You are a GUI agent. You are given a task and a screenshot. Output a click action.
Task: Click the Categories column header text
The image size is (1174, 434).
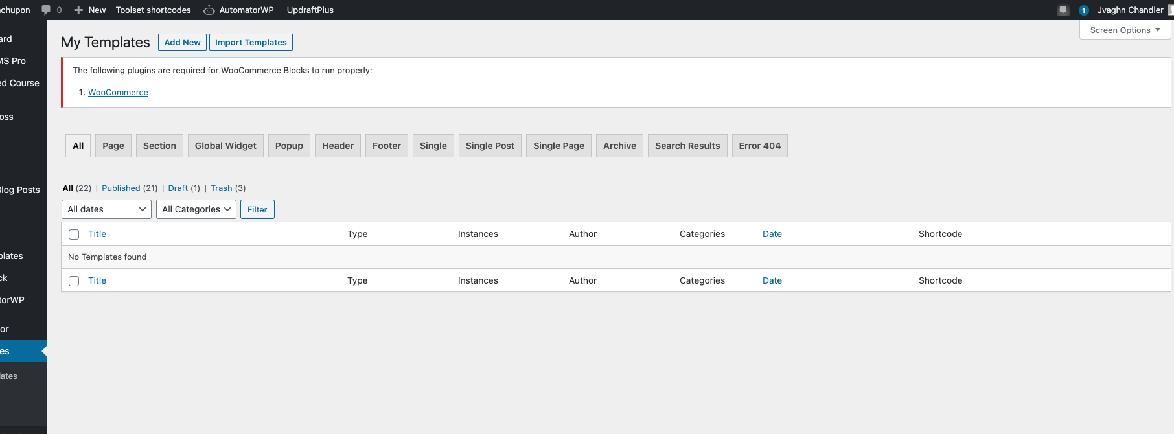pos(702,234)
